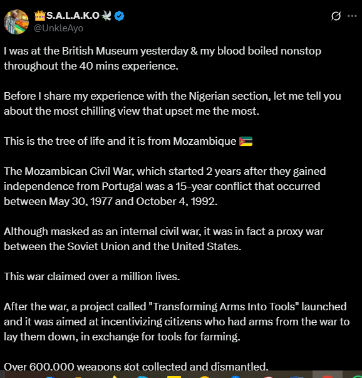Click 'This war claimed over a million lives'
This screenshot has width=362, height=378.
[92, 276]
